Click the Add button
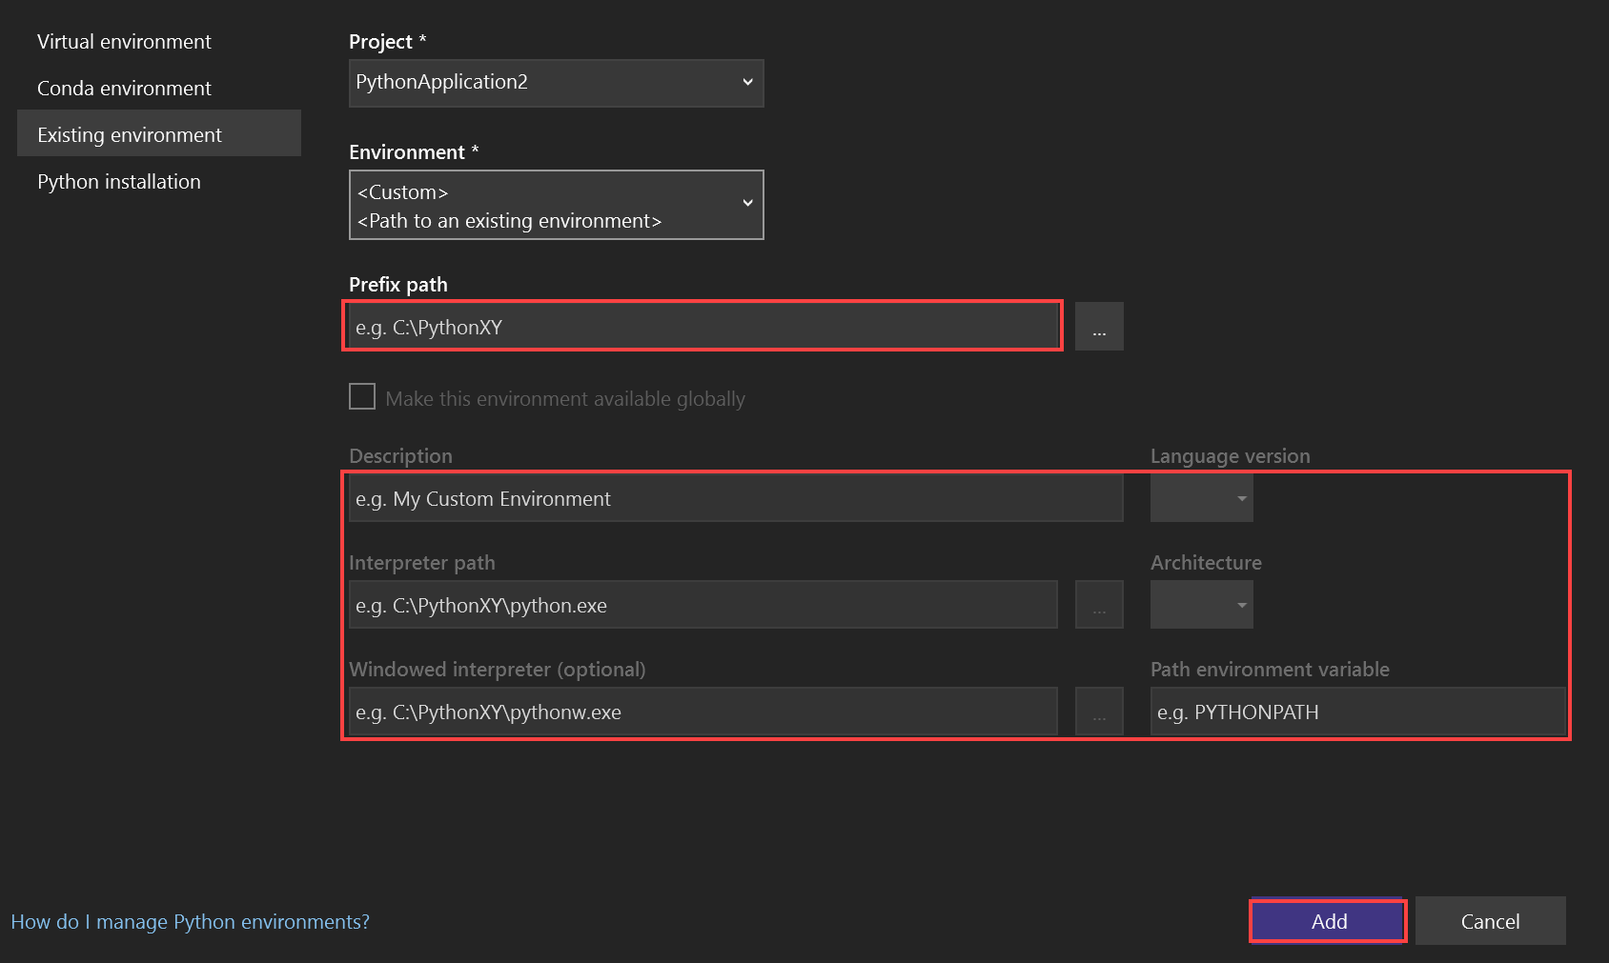Screen dimensions: 1609x963 tap(1327, 921)
